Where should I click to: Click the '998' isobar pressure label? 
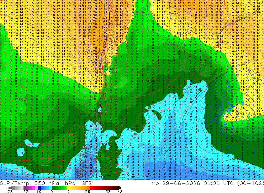point(234,132)
